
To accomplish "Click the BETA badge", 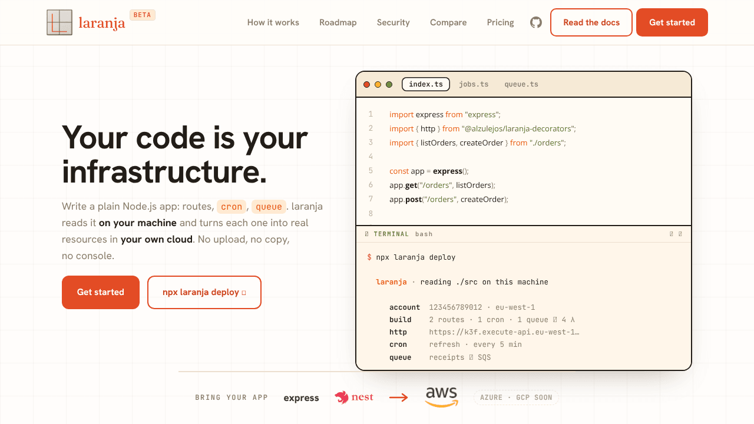I will [143, 15].
